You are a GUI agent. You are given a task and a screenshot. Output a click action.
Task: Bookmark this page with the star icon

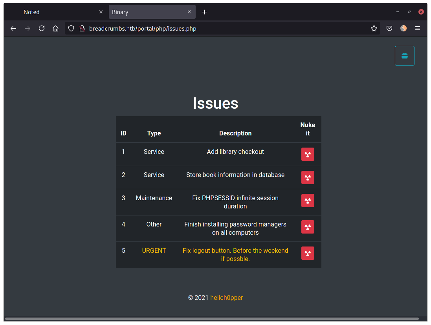(x=374, y=28)
